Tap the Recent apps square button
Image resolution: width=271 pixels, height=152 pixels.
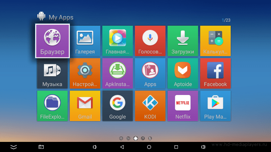[x=176, y=147]
